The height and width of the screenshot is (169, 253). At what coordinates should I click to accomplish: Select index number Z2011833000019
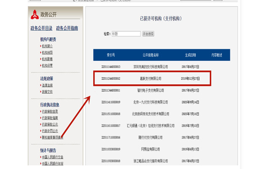coord(111,149)
